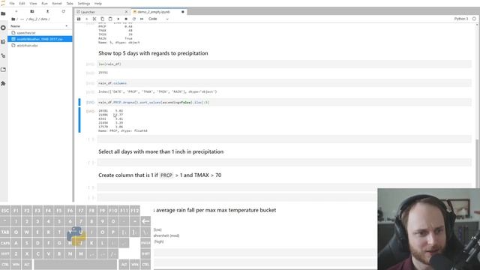The image size is (480, 270).
Task: Interrupt the kernel with stop icon
Action: tap(126, 19)
